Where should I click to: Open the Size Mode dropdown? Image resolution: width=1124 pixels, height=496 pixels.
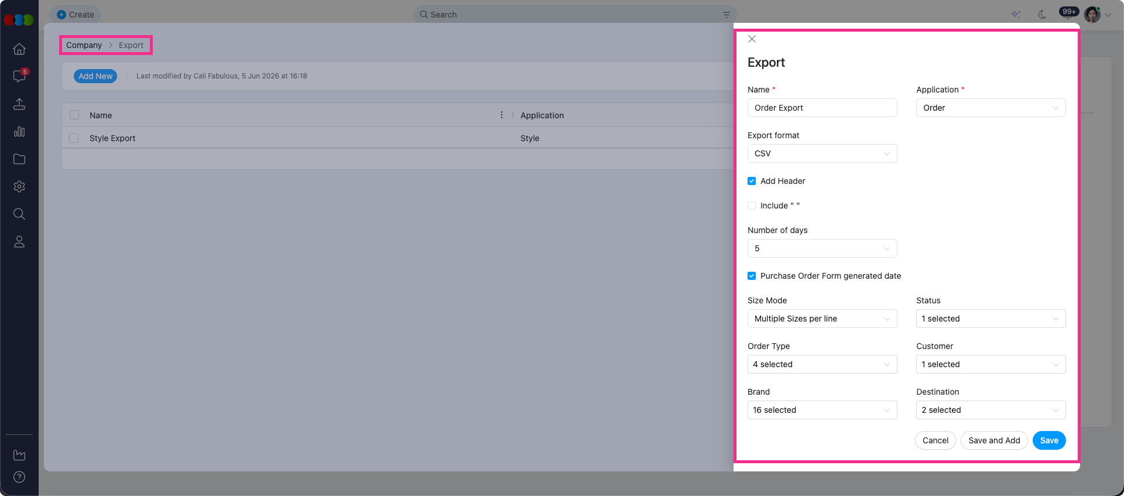(822, 319)
